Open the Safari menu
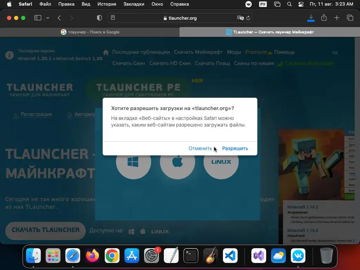360x270 pixels. point(25,4)
